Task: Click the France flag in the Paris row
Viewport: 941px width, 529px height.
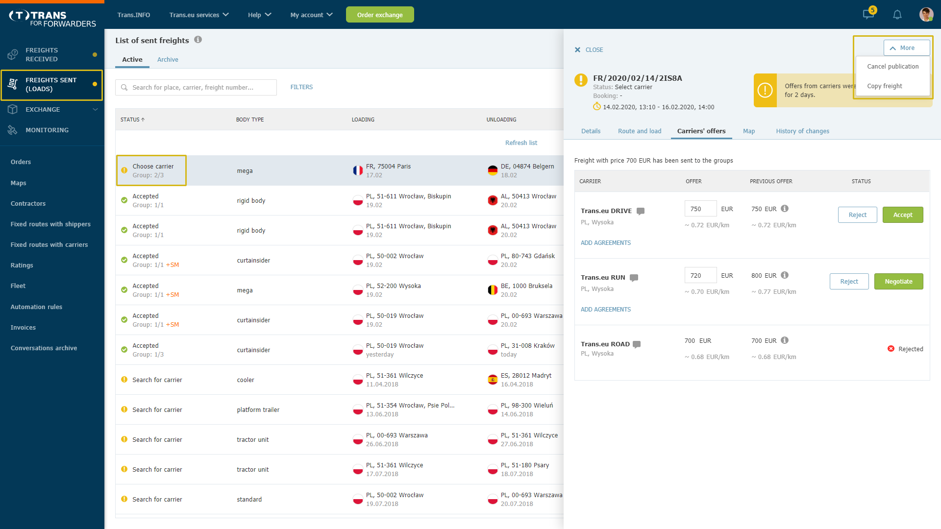Action: click(358, 170)
